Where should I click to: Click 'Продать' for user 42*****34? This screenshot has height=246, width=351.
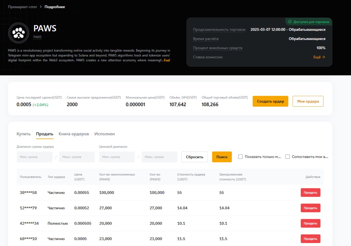click(310, 223)
